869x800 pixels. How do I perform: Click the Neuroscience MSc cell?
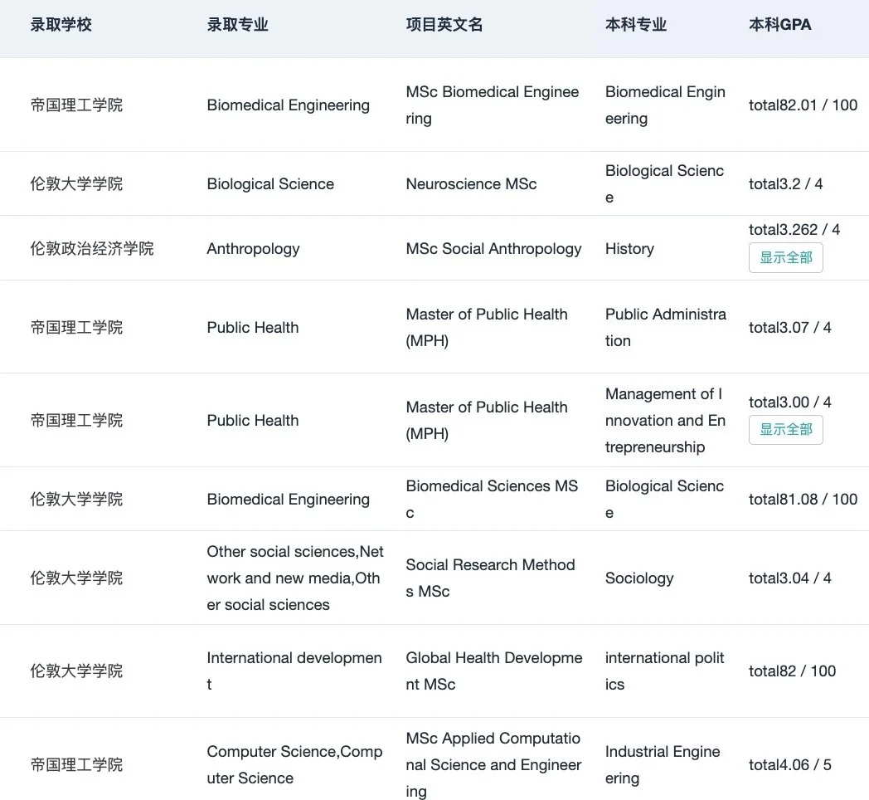pyautogui.click(x=471, y=184)
